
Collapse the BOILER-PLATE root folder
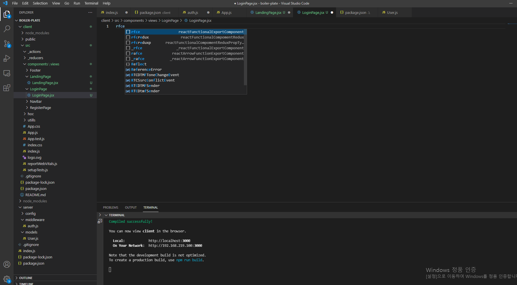(x=16, y=20)
